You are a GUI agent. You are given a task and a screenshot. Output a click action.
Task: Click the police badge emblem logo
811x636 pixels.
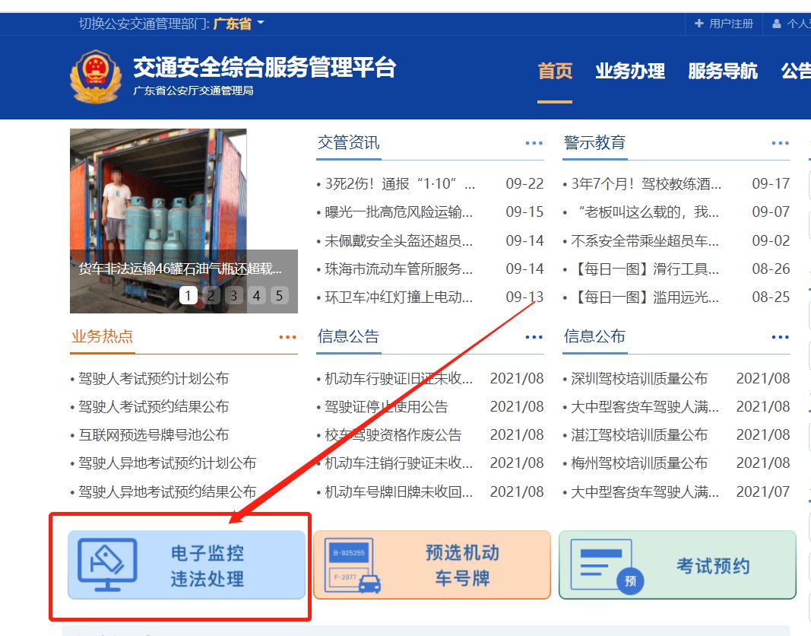point(95,78)
